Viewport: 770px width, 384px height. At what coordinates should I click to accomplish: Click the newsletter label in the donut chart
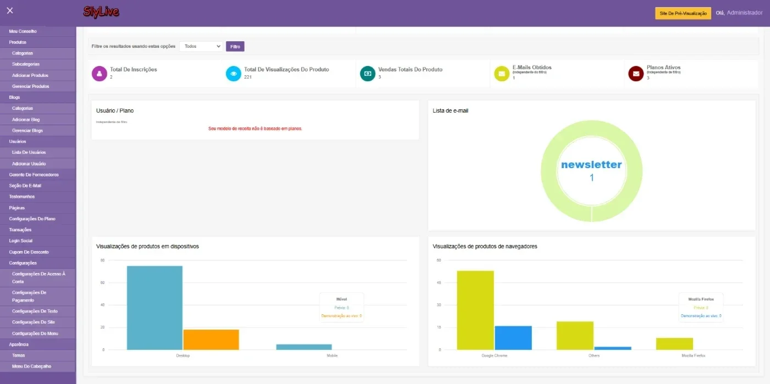point(591,165)
